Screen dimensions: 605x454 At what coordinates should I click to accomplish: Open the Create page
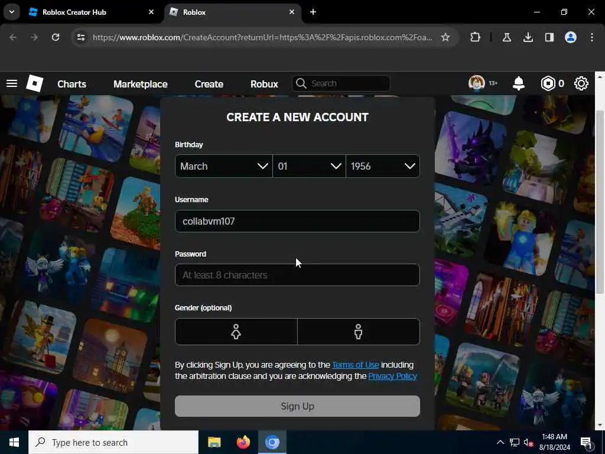(209, 84)
